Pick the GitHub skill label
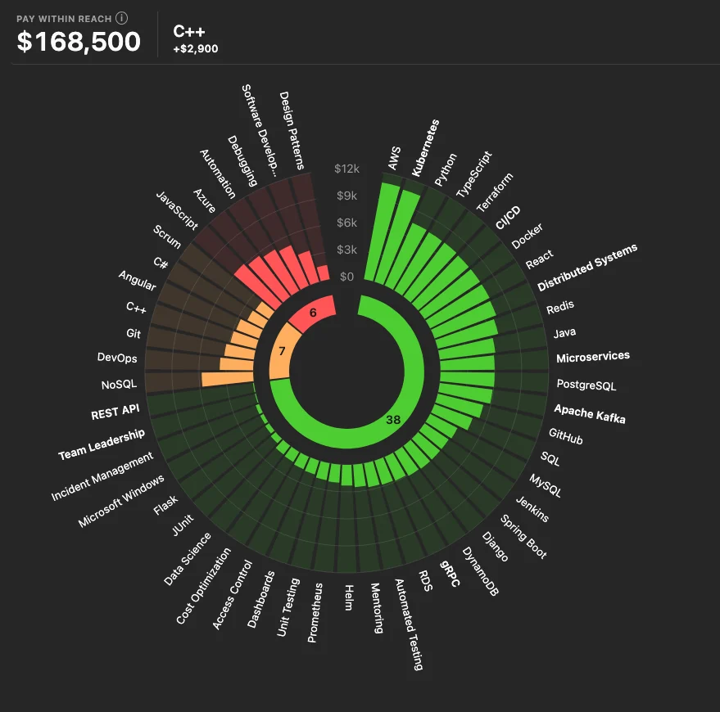The width and height of the screenshot is (720, 712). click(566, 436)
